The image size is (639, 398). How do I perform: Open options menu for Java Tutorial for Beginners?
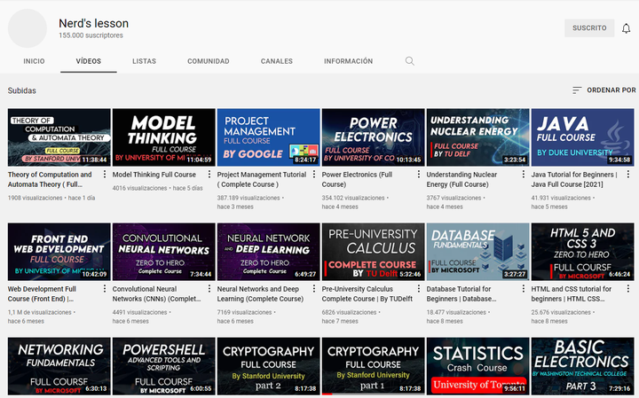click(628, 174)
